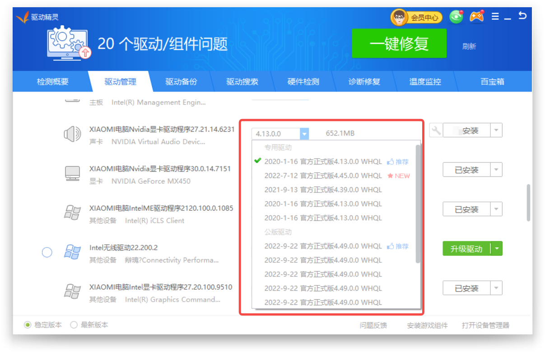545x353 pixels.
Task: Click the speaker icon for NVIDIA audio device
Action: coord(72,134)
